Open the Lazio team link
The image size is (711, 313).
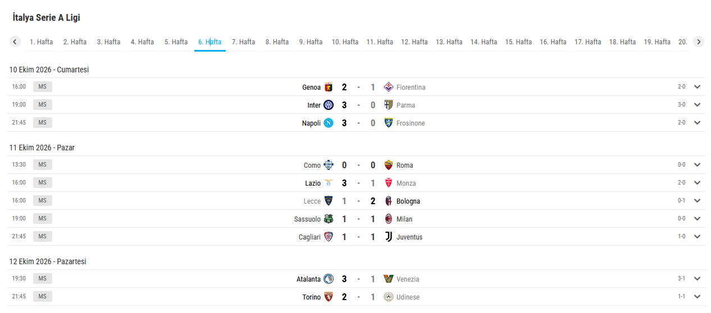pyautogui.click(x=313, y=183)
